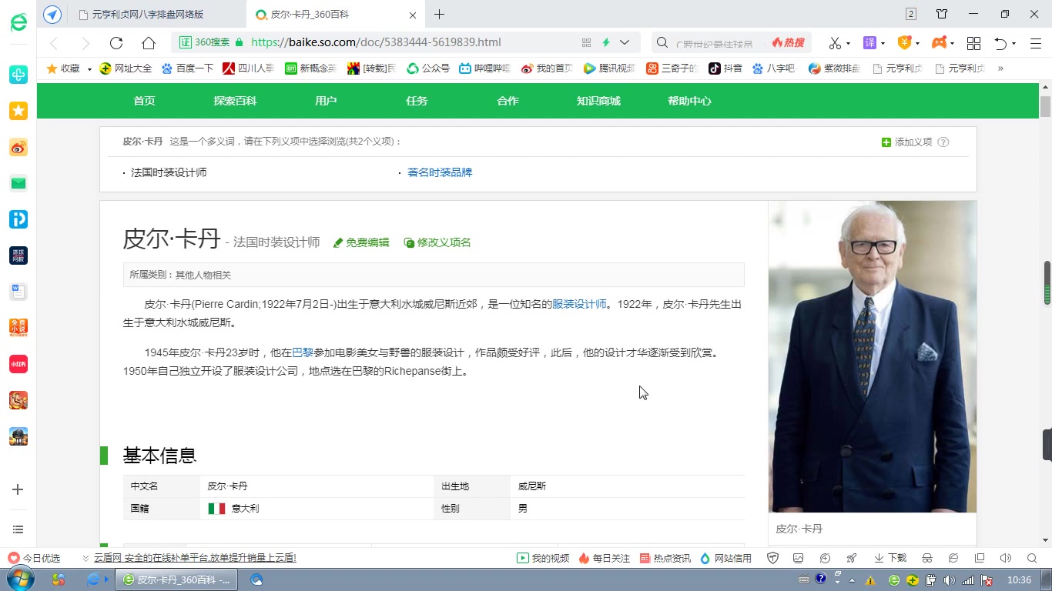
Task: Open the 收藏 favorites bookmark
Action: (x=64, y=68)
